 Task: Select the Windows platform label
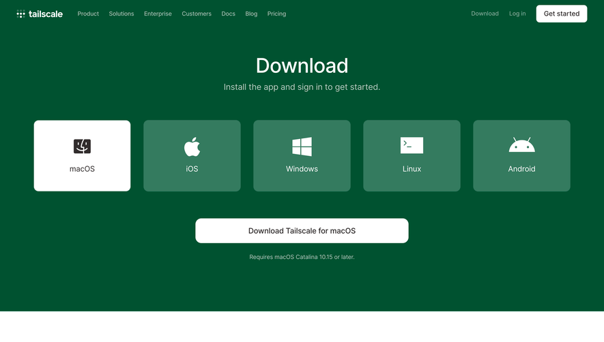click(302, 169)
